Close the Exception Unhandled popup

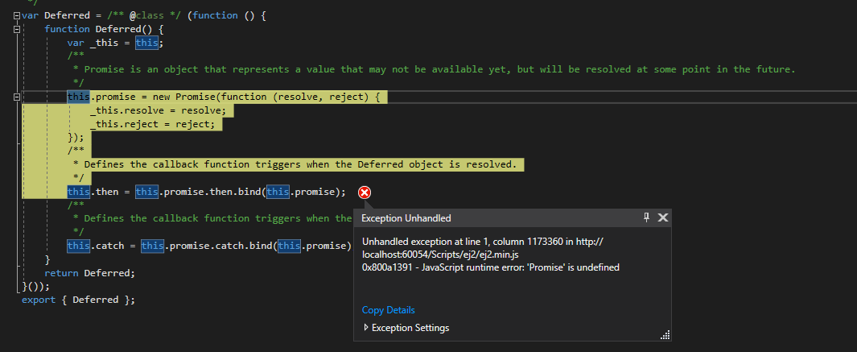662,217
